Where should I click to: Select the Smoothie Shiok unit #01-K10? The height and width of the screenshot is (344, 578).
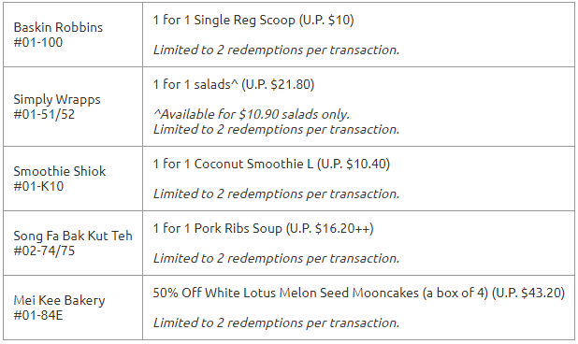38,186
